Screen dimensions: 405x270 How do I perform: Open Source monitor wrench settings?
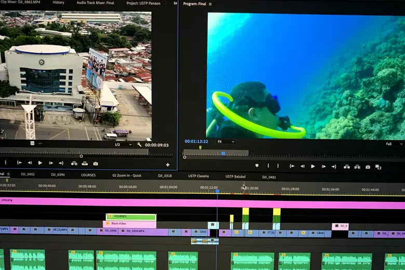[139, 145]
